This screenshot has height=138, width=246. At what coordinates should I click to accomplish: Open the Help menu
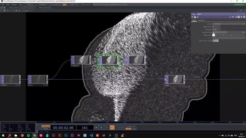(20, 5)
